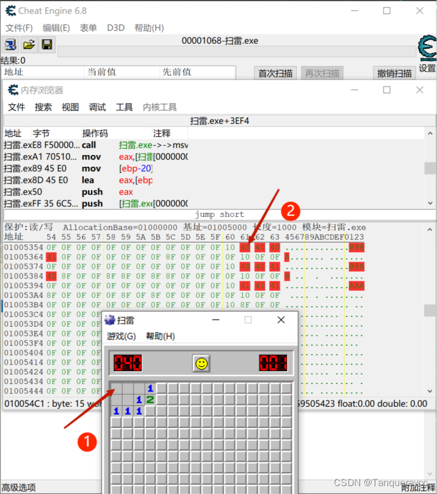Click the Cheat Engine logo above 设置
This screenshot has height=494, width=437.
point(427,48)
